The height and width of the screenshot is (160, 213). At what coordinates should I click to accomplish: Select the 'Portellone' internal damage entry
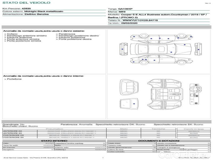pos(14,79)
